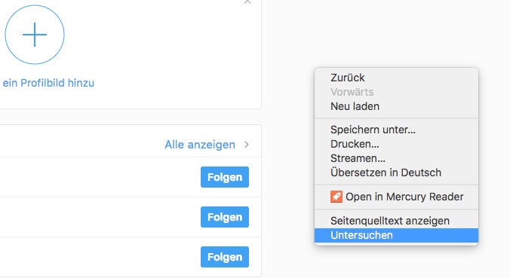Choose 'Seitenquelltext anzeigen' menu item
Screen dimensions: 510x278
point(396,221)
